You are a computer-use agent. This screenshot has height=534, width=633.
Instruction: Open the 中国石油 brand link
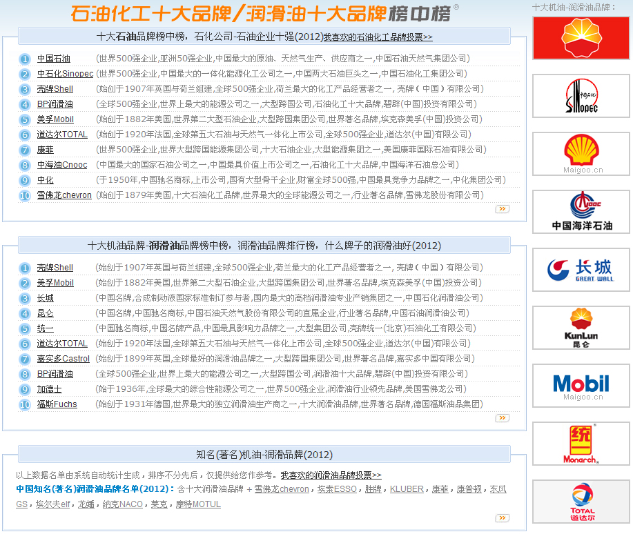coord(54,59)
